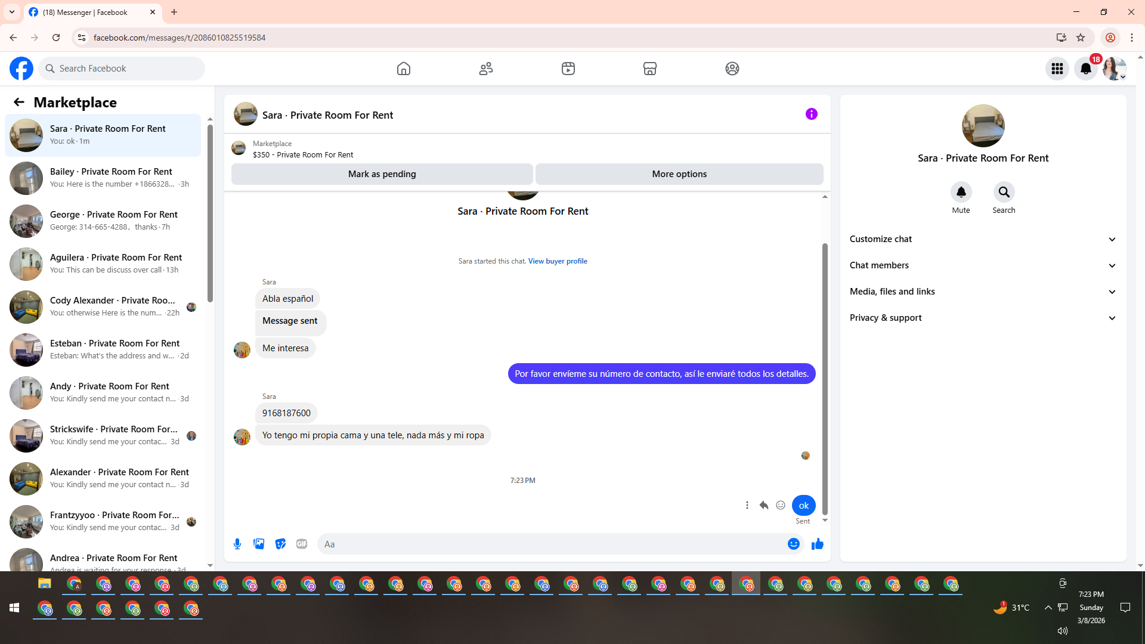Open the sticker picker icon

click(x=280, y=544)
